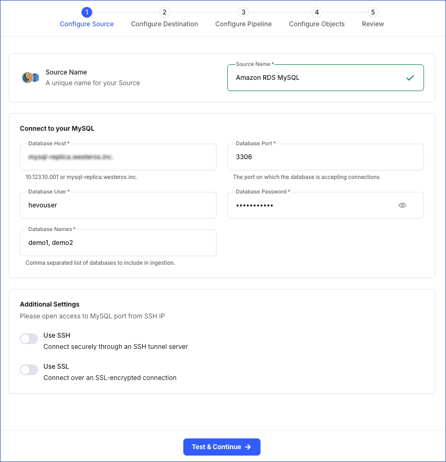This screenshot has height=462, width=446.
Task: Select the Configure Destination step
Action: (x=164, y=24)
